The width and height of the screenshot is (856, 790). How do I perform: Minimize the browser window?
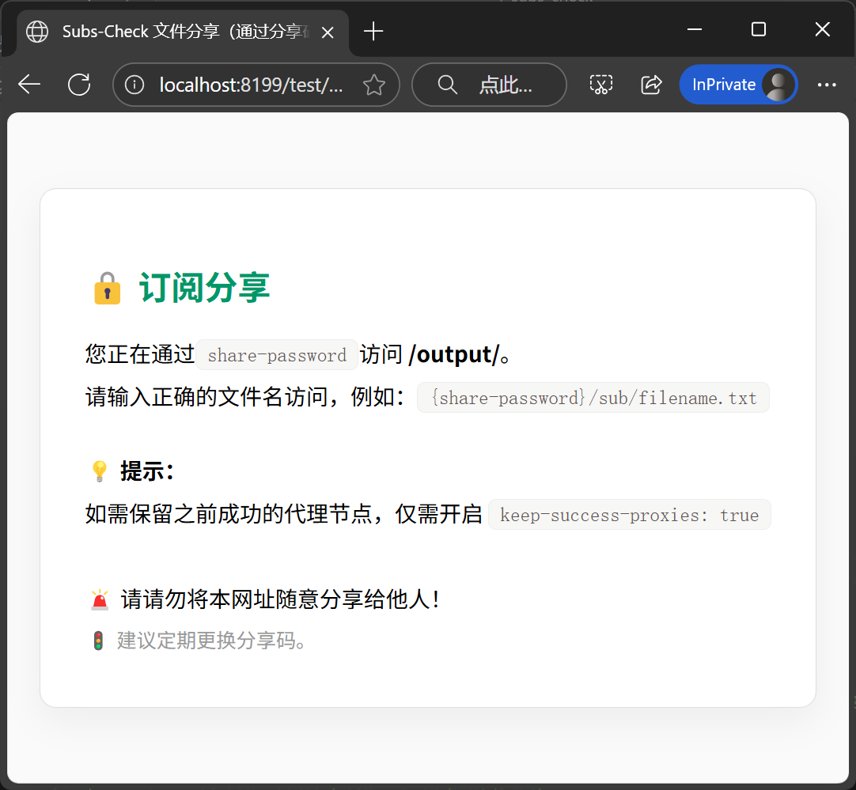[x=695, y=29]
